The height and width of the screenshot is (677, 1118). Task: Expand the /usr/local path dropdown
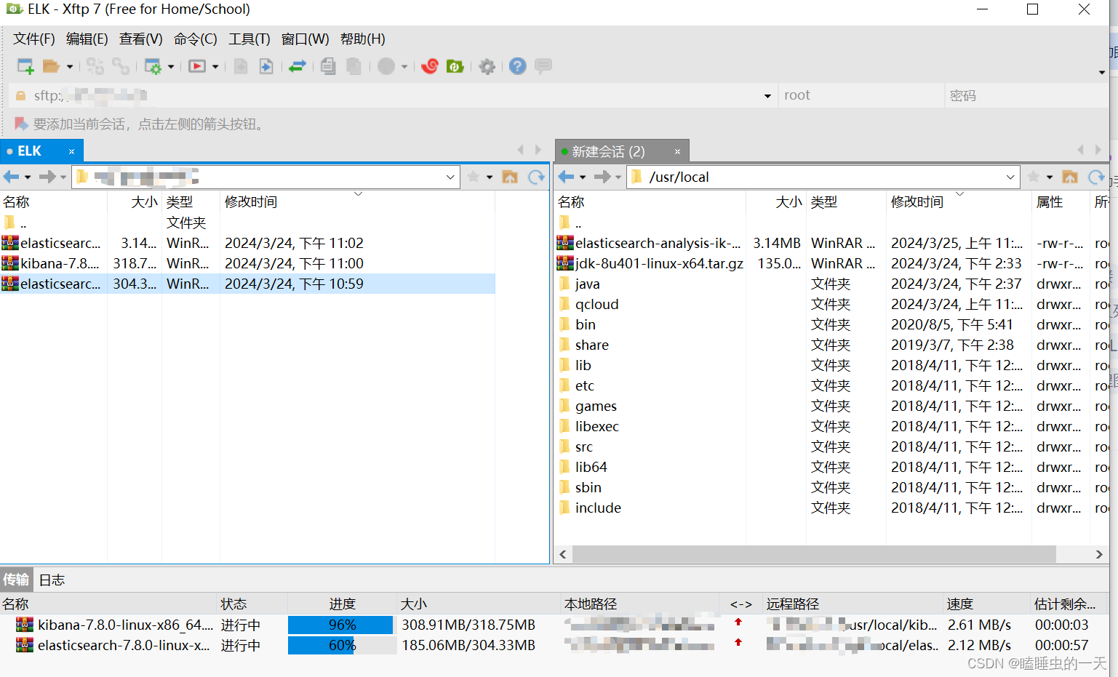(x=1010, y=177)
